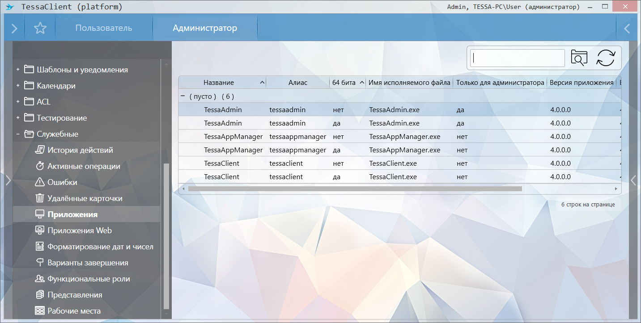Expand the left panel with top chevron
Viewport: 641px width, 323px height.
[x=14, y=29]
